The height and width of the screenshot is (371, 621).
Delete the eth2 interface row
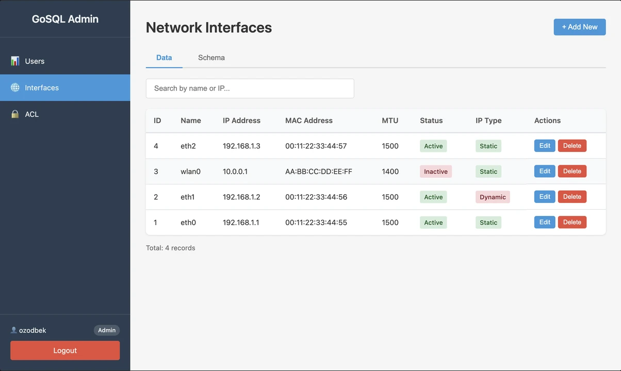pyautogui.click(x=572, y=146)
